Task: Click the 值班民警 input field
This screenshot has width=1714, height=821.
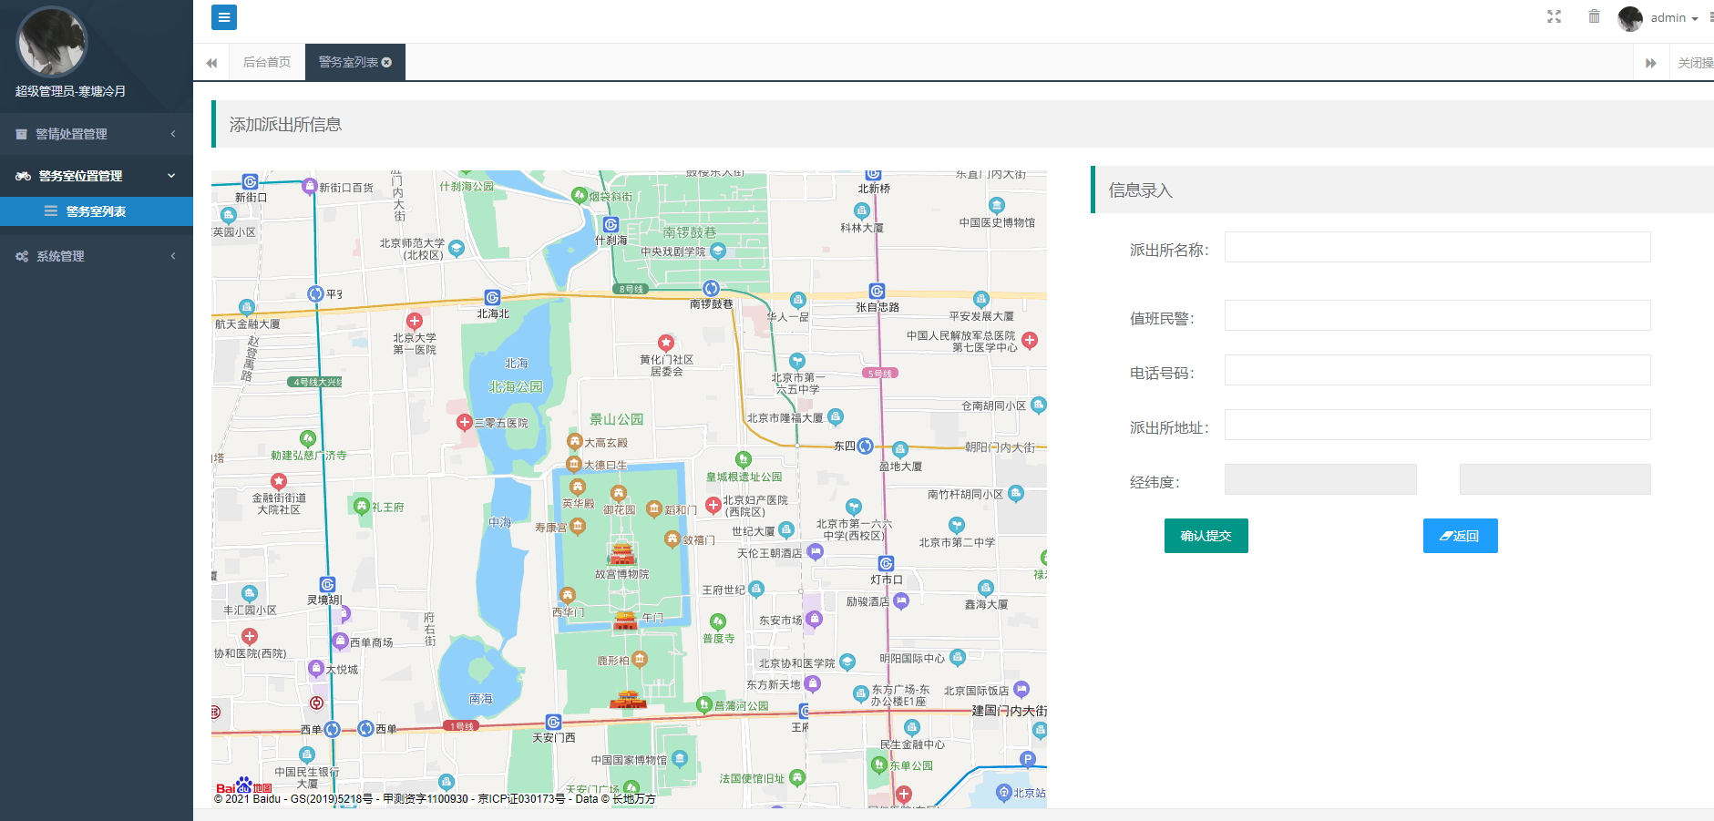Action: click(x=1437, y=315)
